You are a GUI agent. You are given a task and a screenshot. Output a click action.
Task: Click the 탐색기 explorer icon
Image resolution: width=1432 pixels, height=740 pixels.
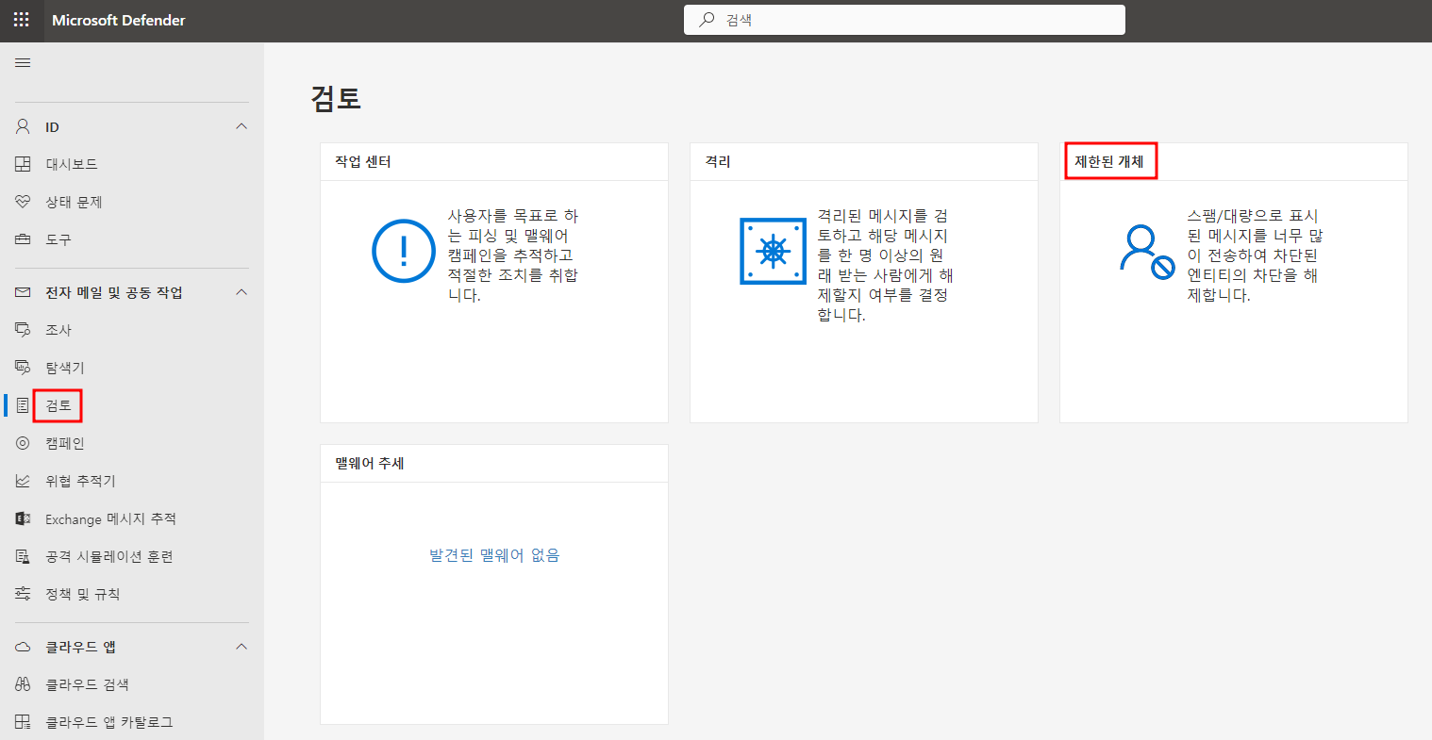tap(23, 368)
